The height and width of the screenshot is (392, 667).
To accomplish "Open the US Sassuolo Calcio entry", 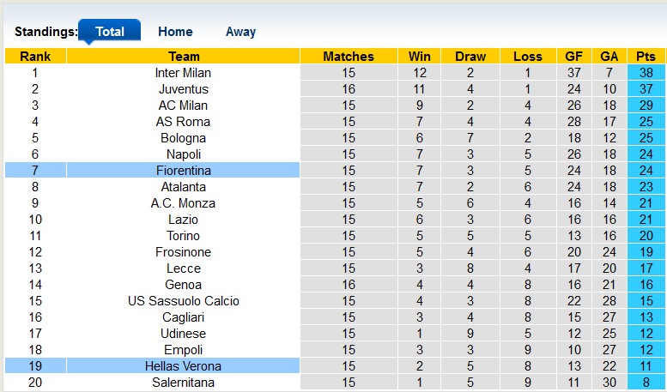I will (184, 301).
